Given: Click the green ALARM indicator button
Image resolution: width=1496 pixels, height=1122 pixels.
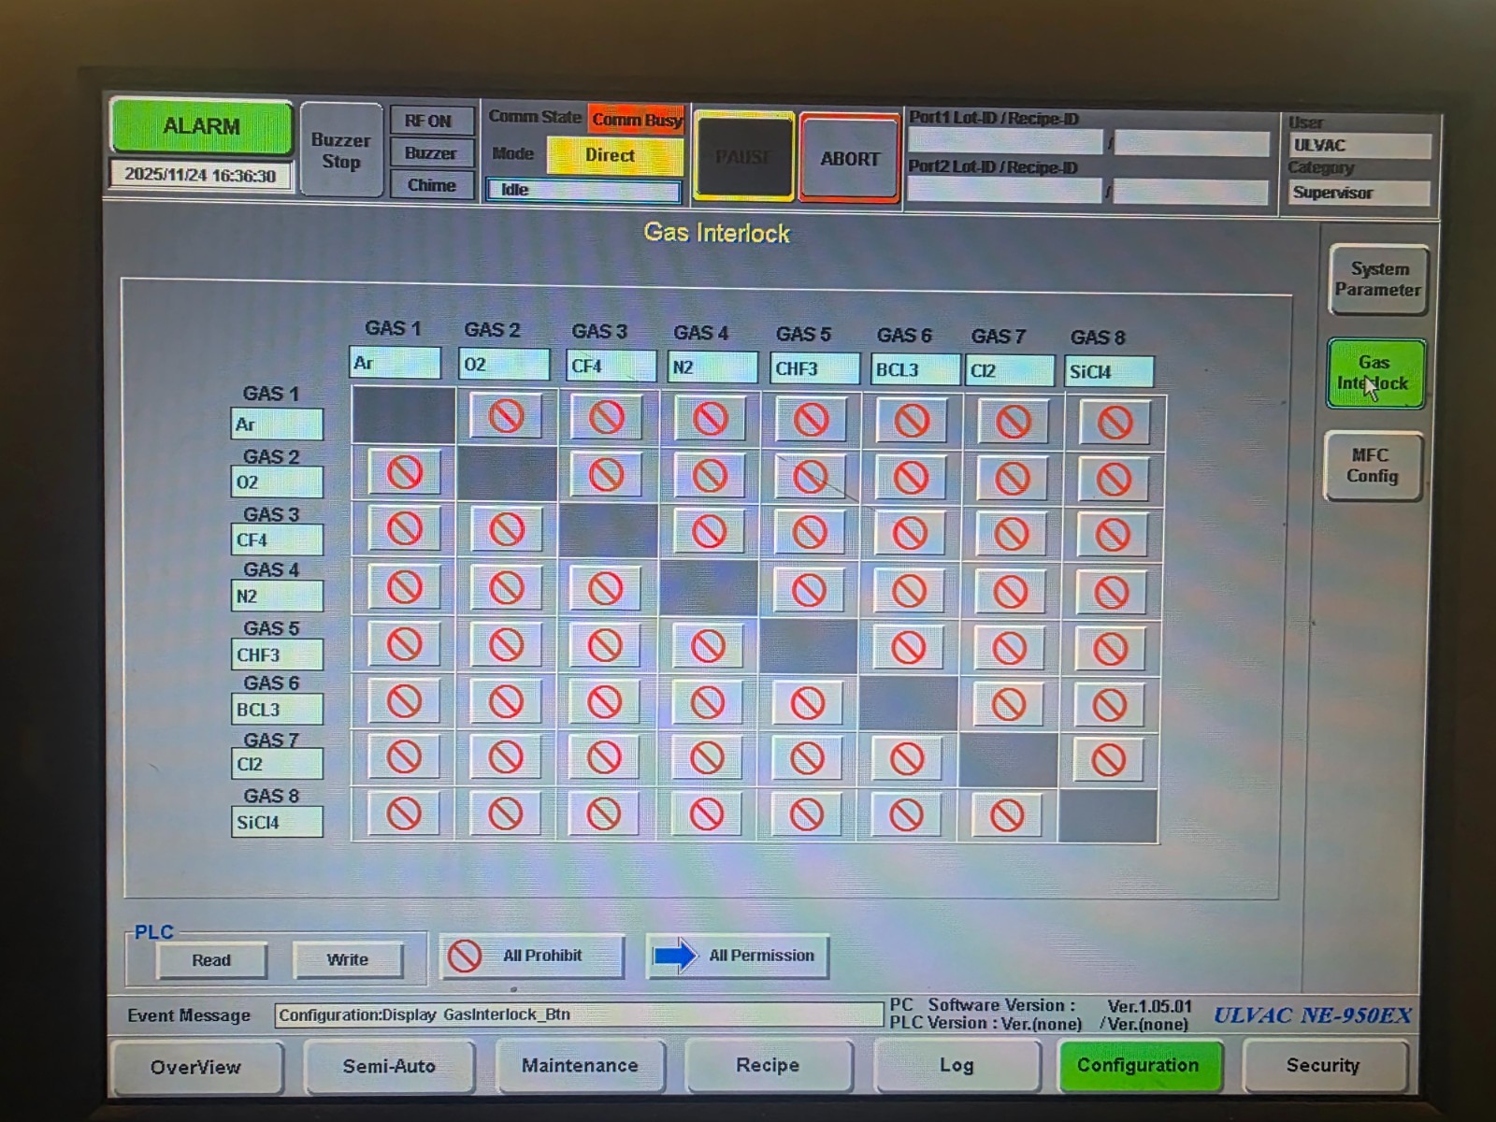Looking at the screenshot, I should 202,126.
